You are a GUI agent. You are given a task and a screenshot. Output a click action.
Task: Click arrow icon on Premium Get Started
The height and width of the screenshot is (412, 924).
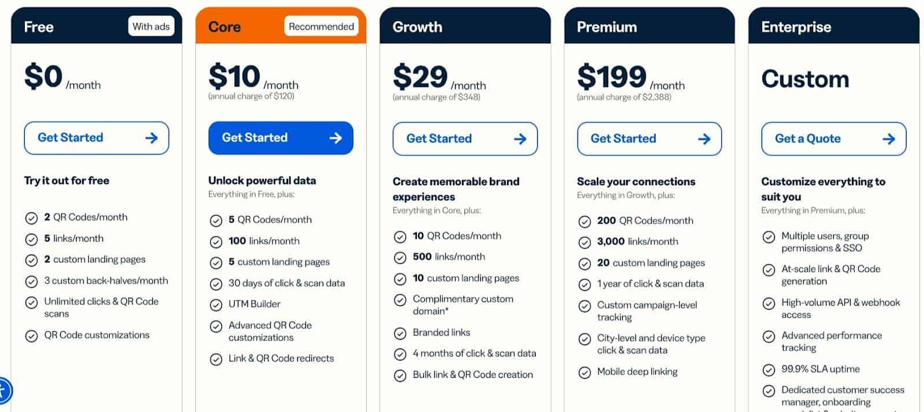704,139
